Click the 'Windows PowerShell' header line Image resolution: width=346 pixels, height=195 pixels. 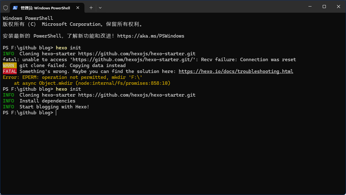click(28, 18)
